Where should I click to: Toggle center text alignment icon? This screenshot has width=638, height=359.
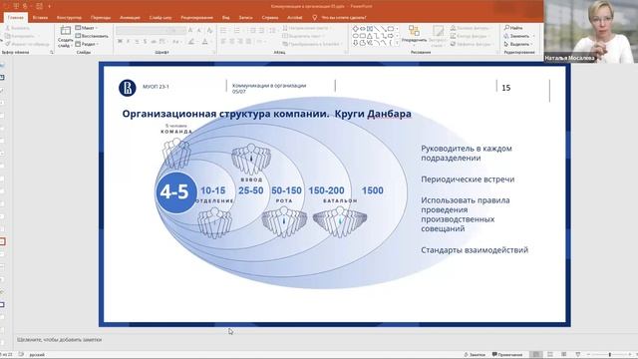[232, 42]
